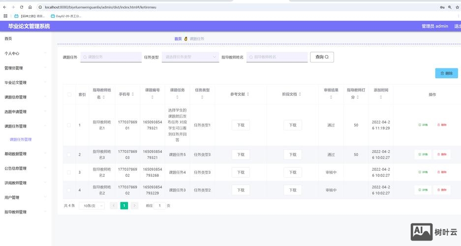The image size is (461, 246).
Task: Click 管理员 admin user label
Action: click(x=435, y=26)
